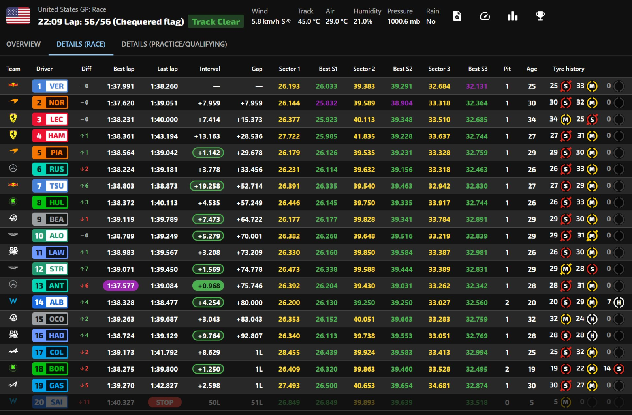
Task: Open the bar chart statistics icon
Action: (x=512, y=16)
